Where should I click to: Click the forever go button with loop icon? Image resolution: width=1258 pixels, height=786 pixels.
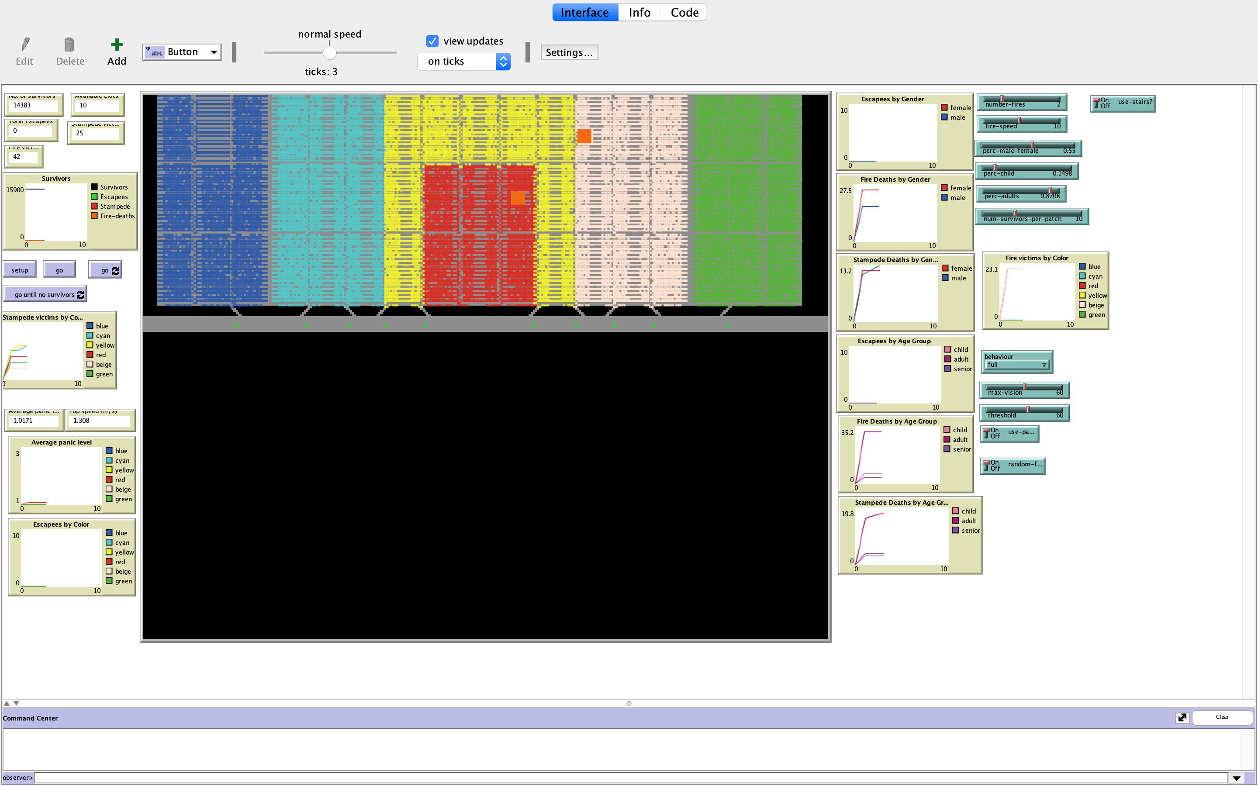[106, 270]
